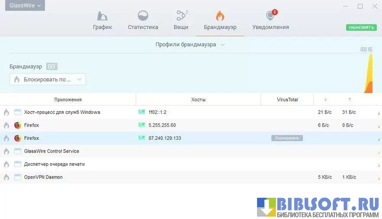The image size is (382, 219).
Task: Open the GlassWire main menu dropdown
Action: point(25,6)
